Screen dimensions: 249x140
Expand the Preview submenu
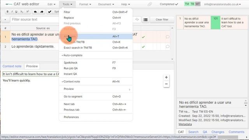click(x=96, y=89)
